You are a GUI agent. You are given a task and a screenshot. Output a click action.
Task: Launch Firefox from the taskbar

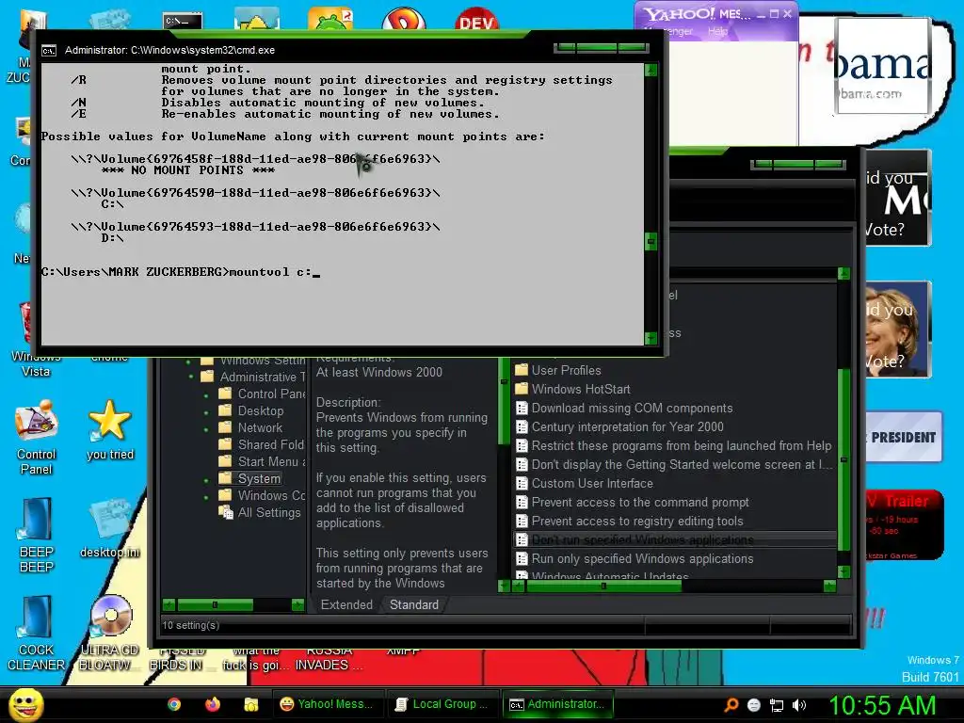213,704
